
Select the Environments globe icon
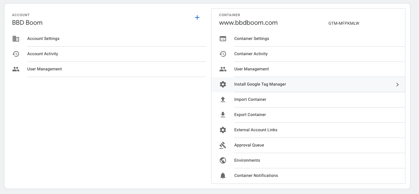pyautogui.click(x=223, y=160)
